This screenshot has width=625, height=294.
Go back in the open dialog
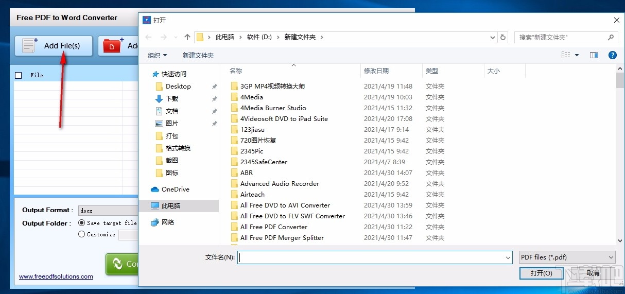point(148,37)
